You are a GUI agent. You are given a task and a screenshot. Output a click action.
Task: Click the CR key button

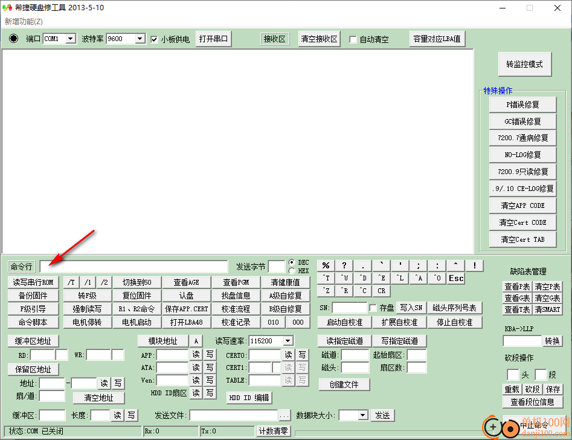(382, 291)
